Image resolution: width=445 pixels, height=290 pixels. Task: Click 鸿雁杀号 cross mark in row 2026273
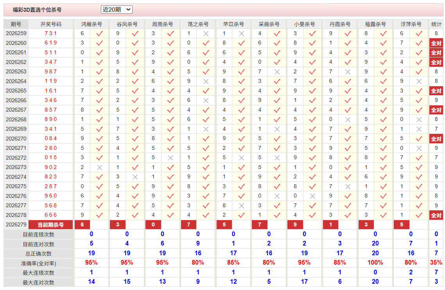(100, 168)
